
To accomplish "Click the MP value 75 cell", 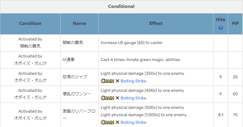I will click(235, 115).
